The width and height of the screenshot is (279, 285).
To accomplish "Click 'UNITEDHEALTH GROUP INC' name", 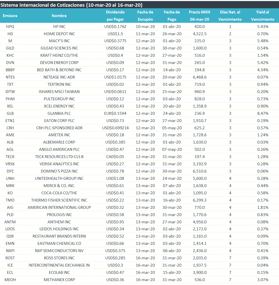I will pos(59,179).
